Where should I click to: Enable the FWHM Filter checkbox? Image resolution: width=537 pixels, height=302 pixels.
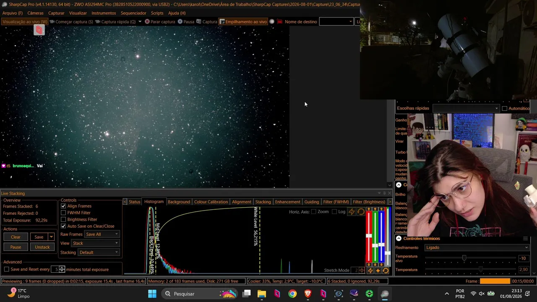pos(63,213)
